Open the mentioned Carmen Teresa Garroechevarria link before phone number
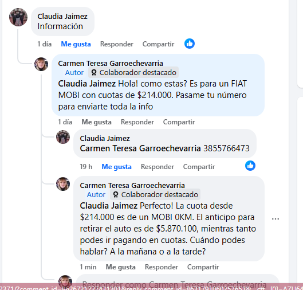Screen dimensions: 303x290 (x=140, y=148)
